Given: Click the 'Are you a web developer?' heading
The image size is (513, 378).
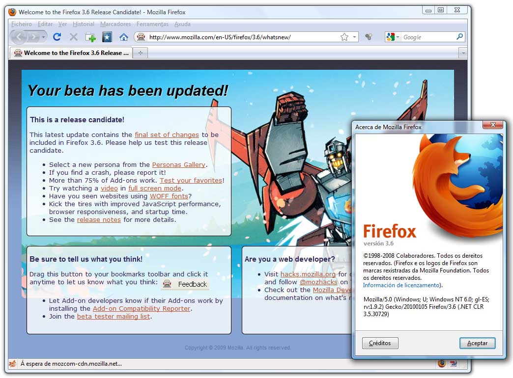Looking at the screenshot, I should [290, 259].
